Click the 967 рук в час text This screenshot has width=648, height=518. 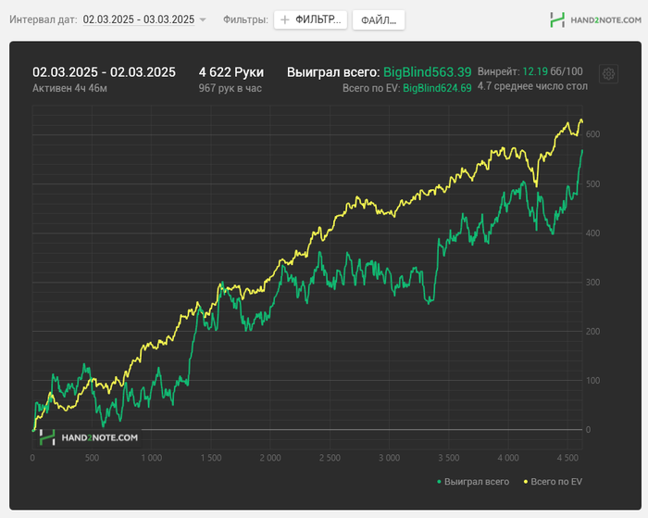click(x=231, y=88)
